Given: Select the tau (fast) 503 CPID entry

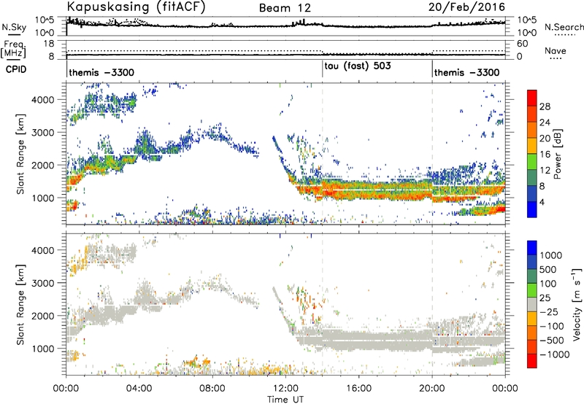Looking at the screenshot, I should pyautogui.click(x=358, y=66).
